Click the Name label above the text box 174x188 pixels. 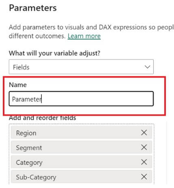(18, 85)
